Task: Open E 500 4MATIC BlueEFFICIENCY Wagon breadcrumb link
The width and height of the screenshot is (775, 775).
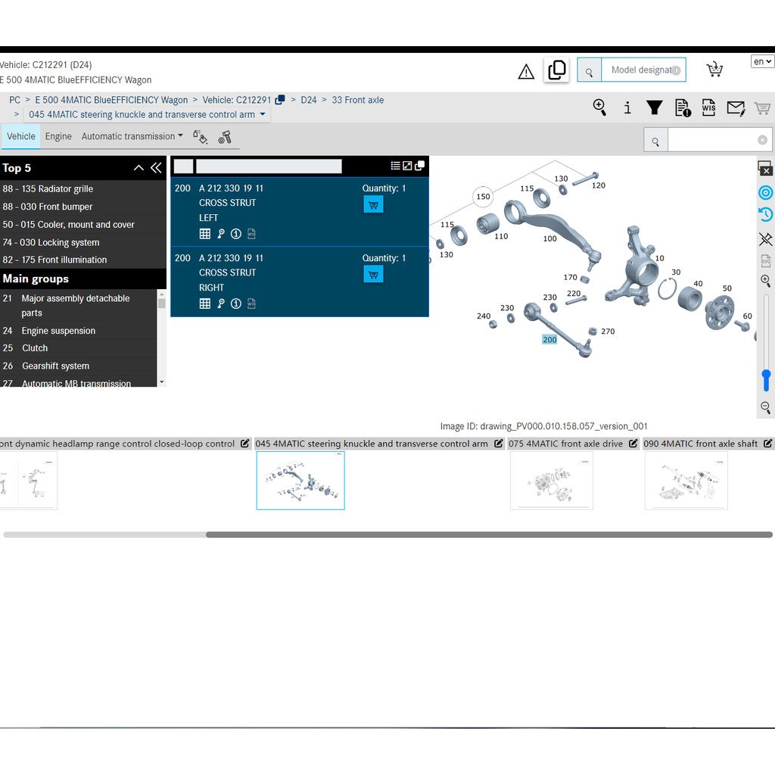Action: pyautogui.click(x=111, y=100)
